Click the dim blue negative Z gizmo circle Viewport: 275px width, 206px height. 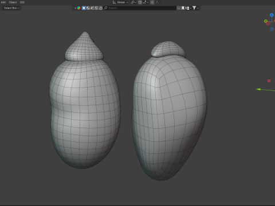coord(272,29)
